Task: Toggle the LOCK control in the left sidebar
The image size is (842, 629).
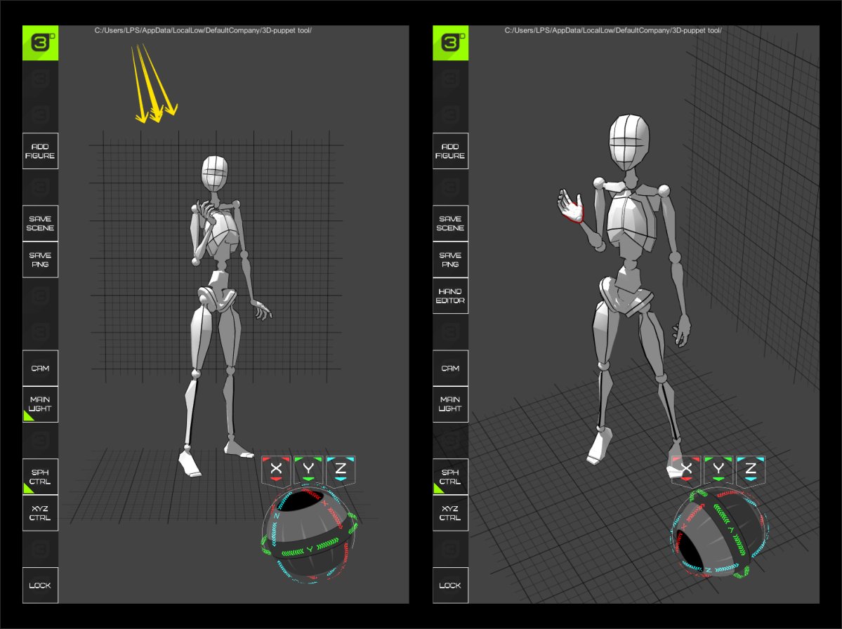Action: coord(40,584)
